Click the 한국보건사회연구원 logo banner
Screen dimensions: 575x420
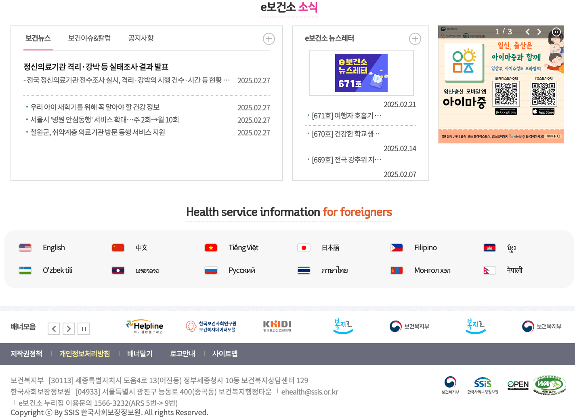(212, 326)
